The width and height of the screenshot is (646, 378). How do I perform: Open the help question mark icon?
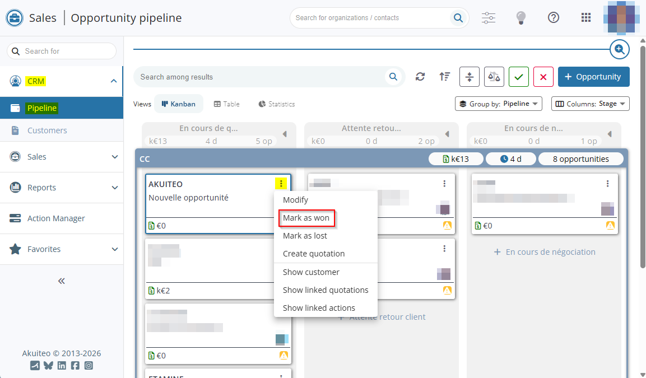coord(554,17)
